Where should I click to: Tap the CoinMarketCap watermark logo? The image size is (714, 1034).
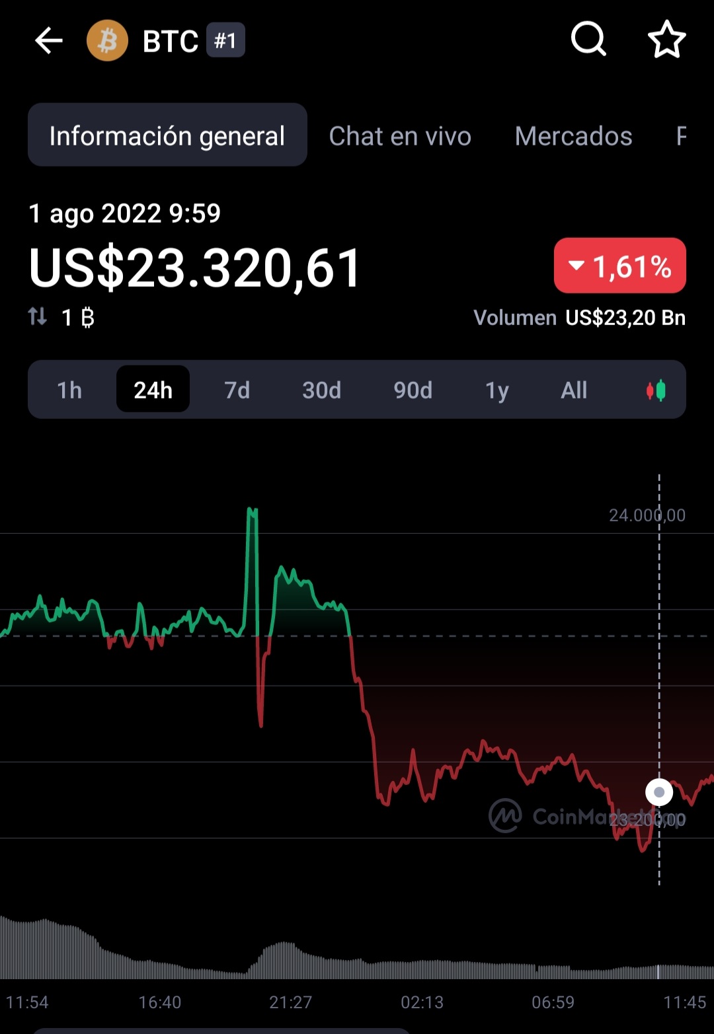(505, 816)
